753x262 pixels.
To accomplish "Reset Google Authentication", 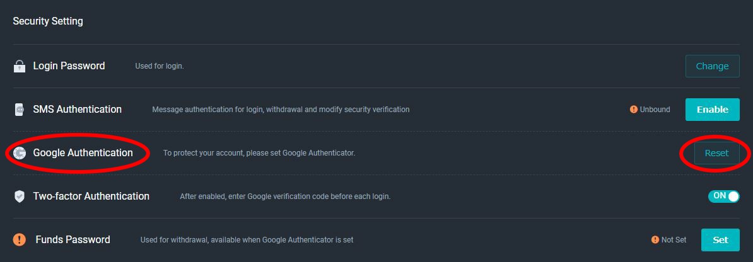I will click(716, 153).
